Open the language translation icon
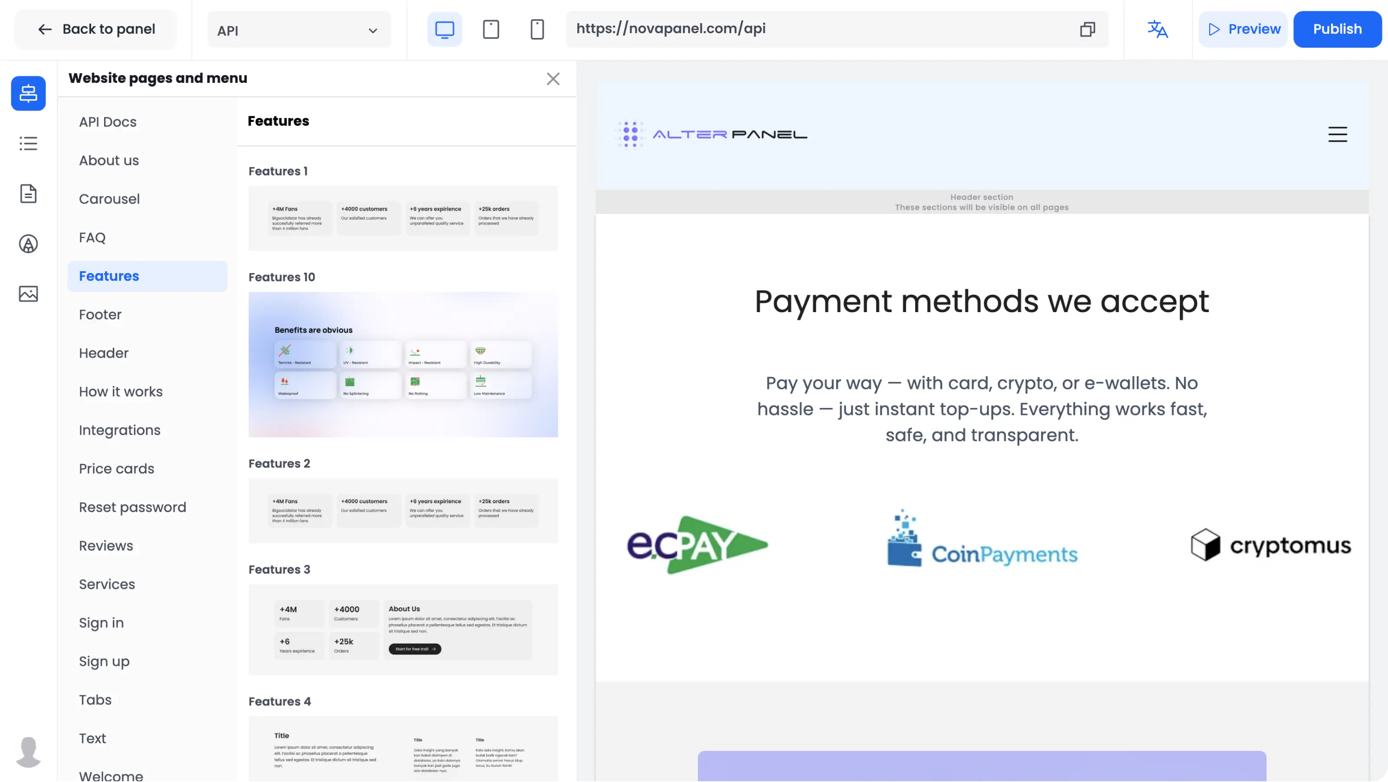 coord(1157,29)
